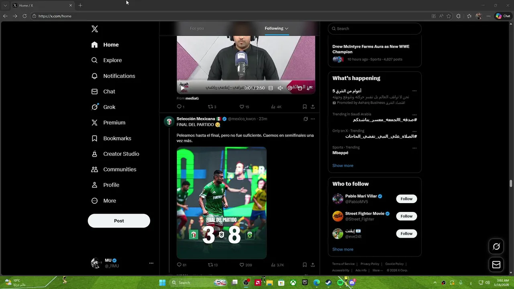Toggle captions on the video
The width and height of the screenshot is (514, 289).
[271, 88]
